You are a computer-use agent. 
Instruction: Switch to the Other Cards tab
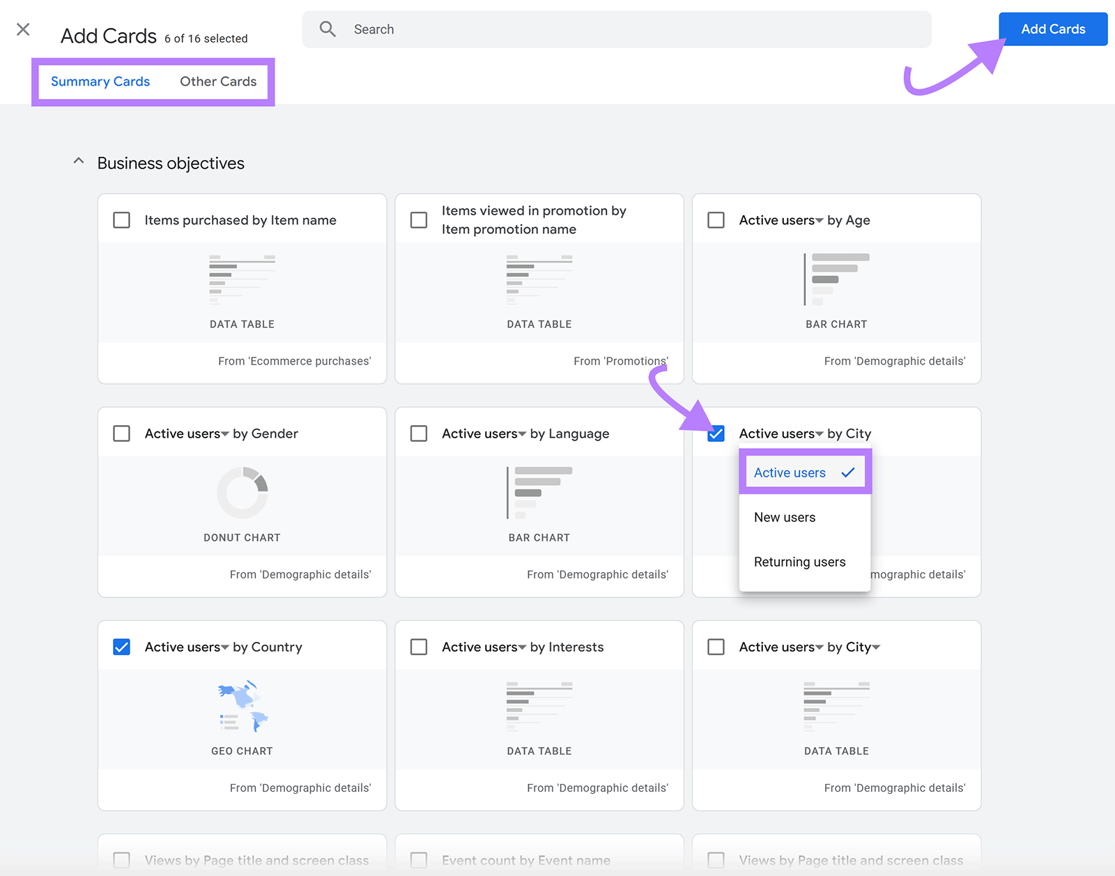pyautogui.click(x=217, y=81)
